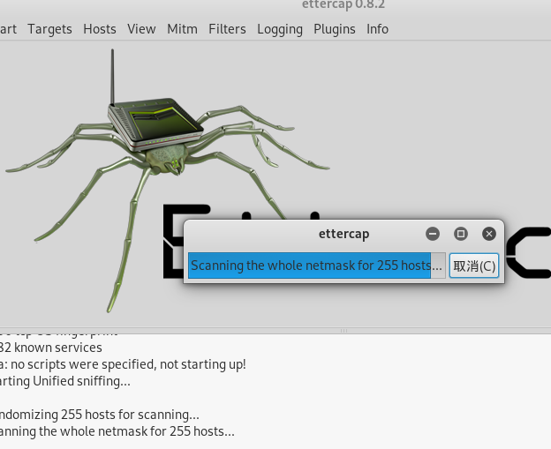This screenshot has width=551, height=449.
Task: Select log line 'no scripts were specified'
Action: click(123, 364)
